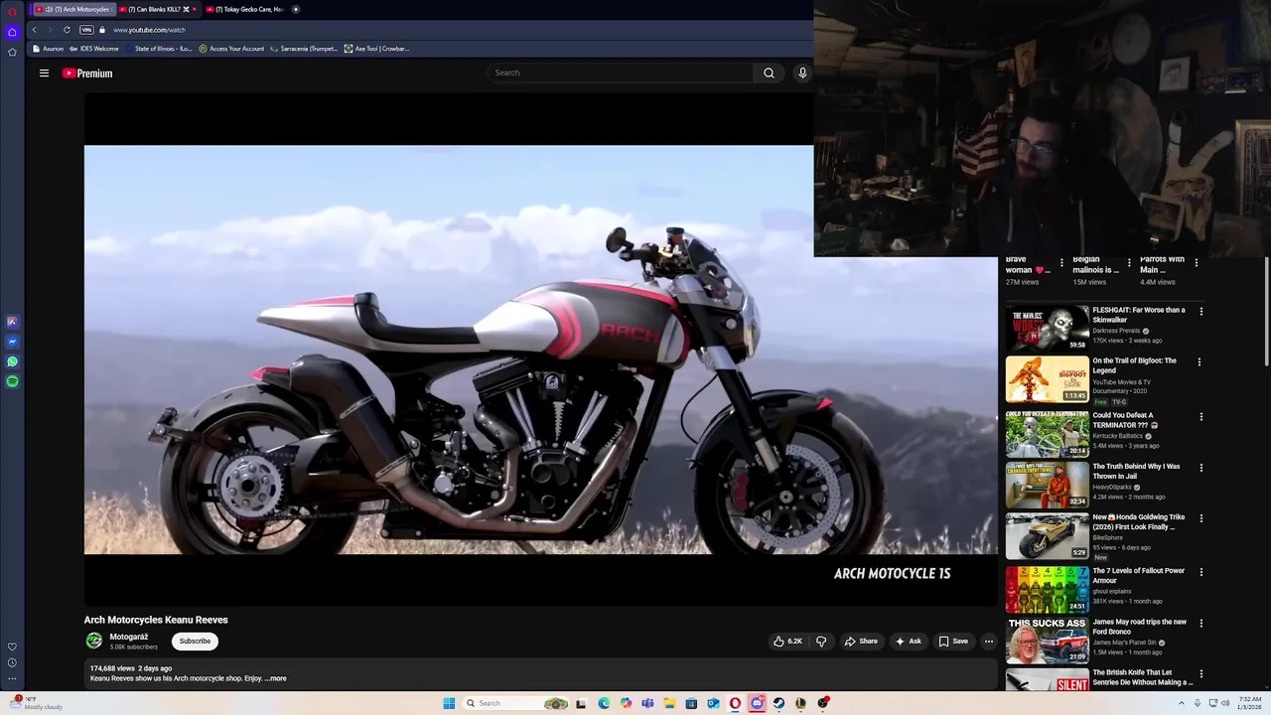Open Opera sidebar bookmarks star
The image size is (1271, 715).
pos(12,52)
